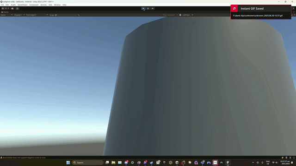Click the Step frame button
This screenshot has height=166, width=296.
(153, 8)
